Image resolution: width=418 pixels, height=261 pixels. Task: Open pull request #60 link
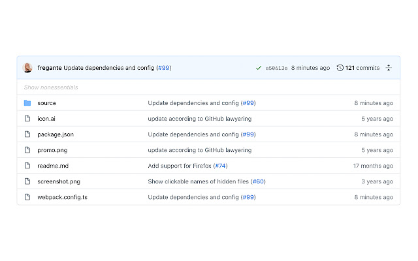pos(259,181)
